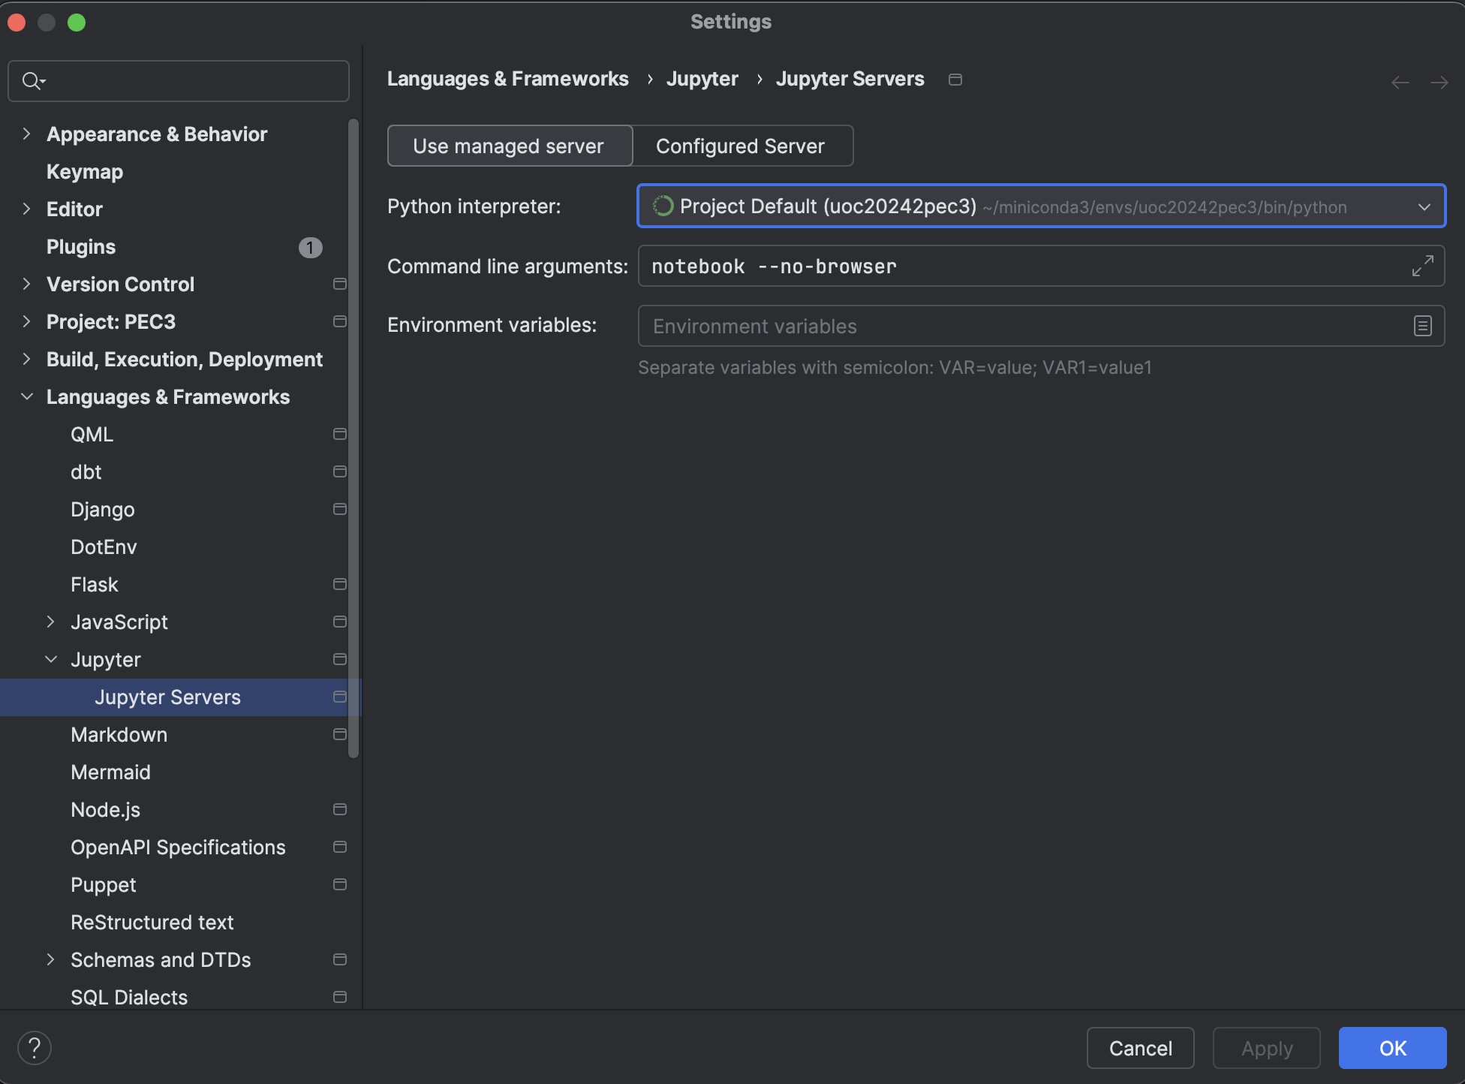Viewport: 1465px width, 1084px height.
Task: Select Django in the settings tree
Action: click(103, 510)
